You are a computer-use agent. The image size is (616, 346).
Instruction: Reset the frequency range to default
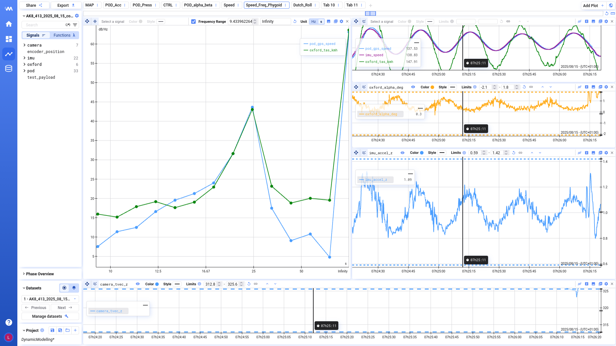click(295, 22)
